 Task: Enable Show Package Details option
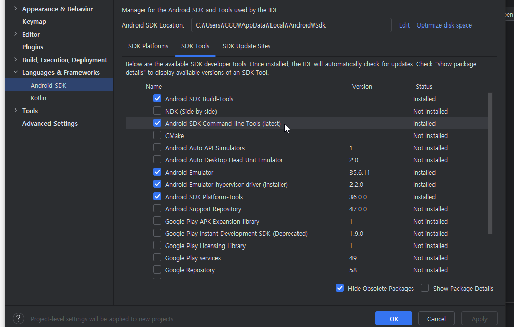[425, 288]
